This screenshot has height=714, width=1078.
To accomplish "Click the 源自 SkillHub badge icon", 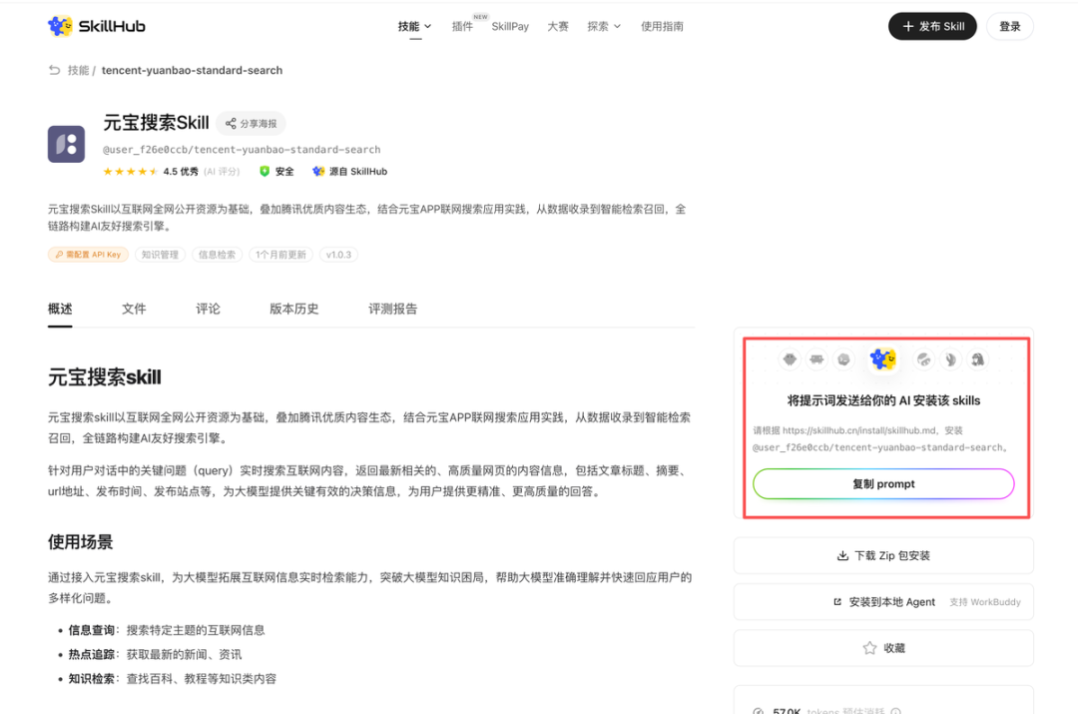I will point(318,172).
